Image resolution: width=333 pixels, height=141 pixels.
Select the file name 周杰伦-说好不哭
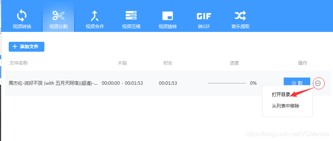tap(53, 83)
